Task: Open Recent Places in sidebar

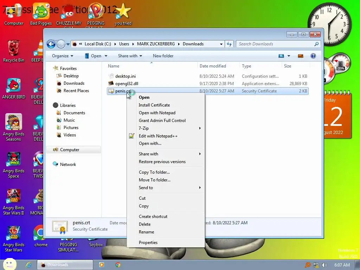Action: point(76,90)
